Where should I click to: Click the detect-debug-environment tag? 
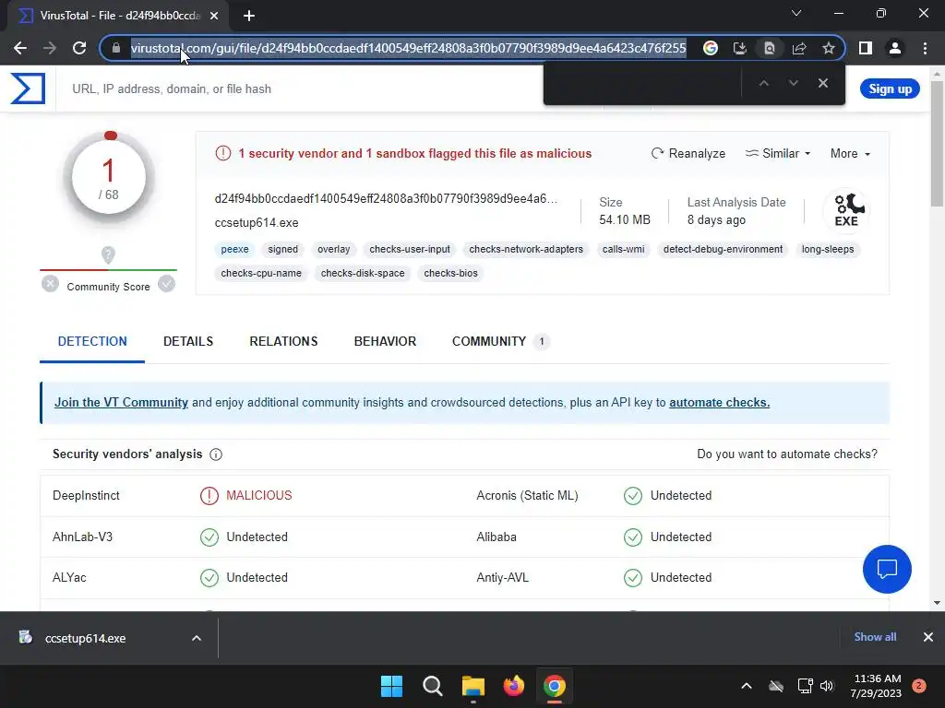point(723,249)
